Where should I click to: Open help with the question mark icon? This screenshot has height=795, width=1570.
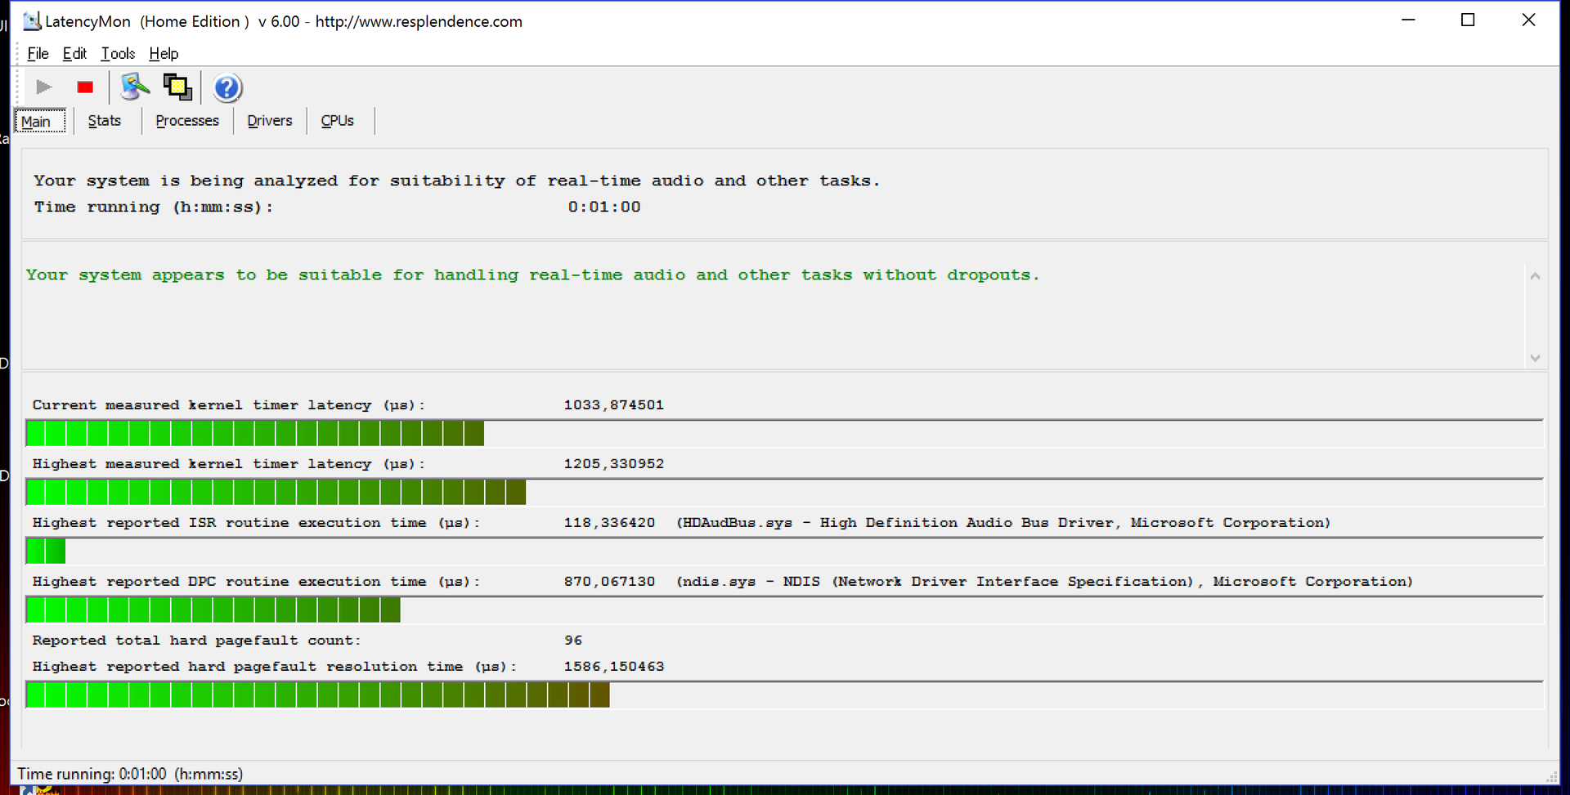tap(227, 87)
